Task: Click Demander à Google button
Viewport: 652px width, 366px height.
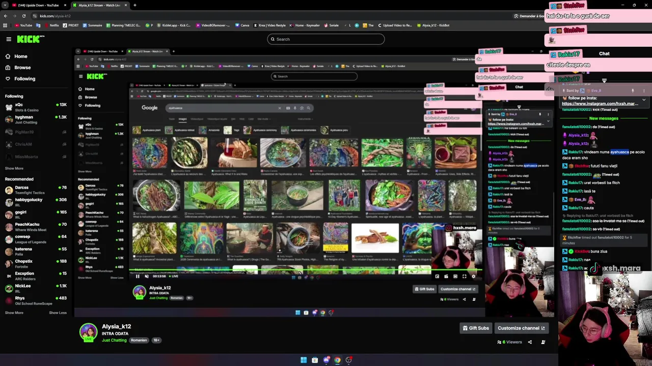Action: pyautogui.click(x=530, y=16)
